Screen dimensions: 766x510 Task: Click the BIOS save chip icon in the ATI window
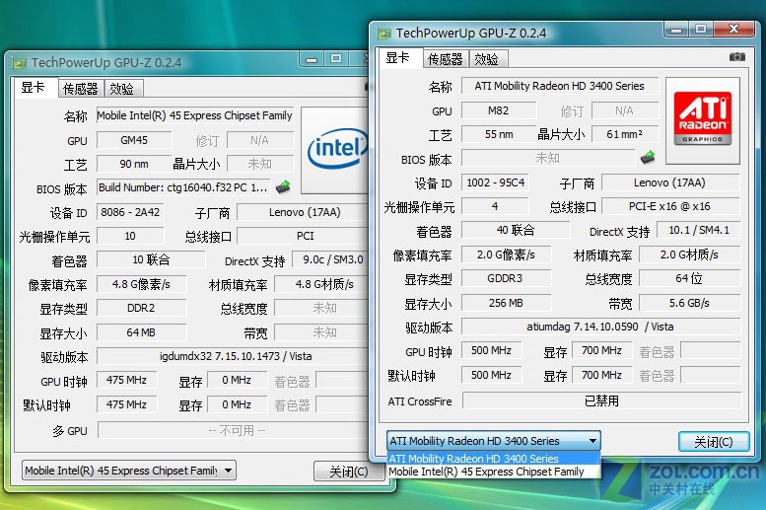click(x=648, y=158)
